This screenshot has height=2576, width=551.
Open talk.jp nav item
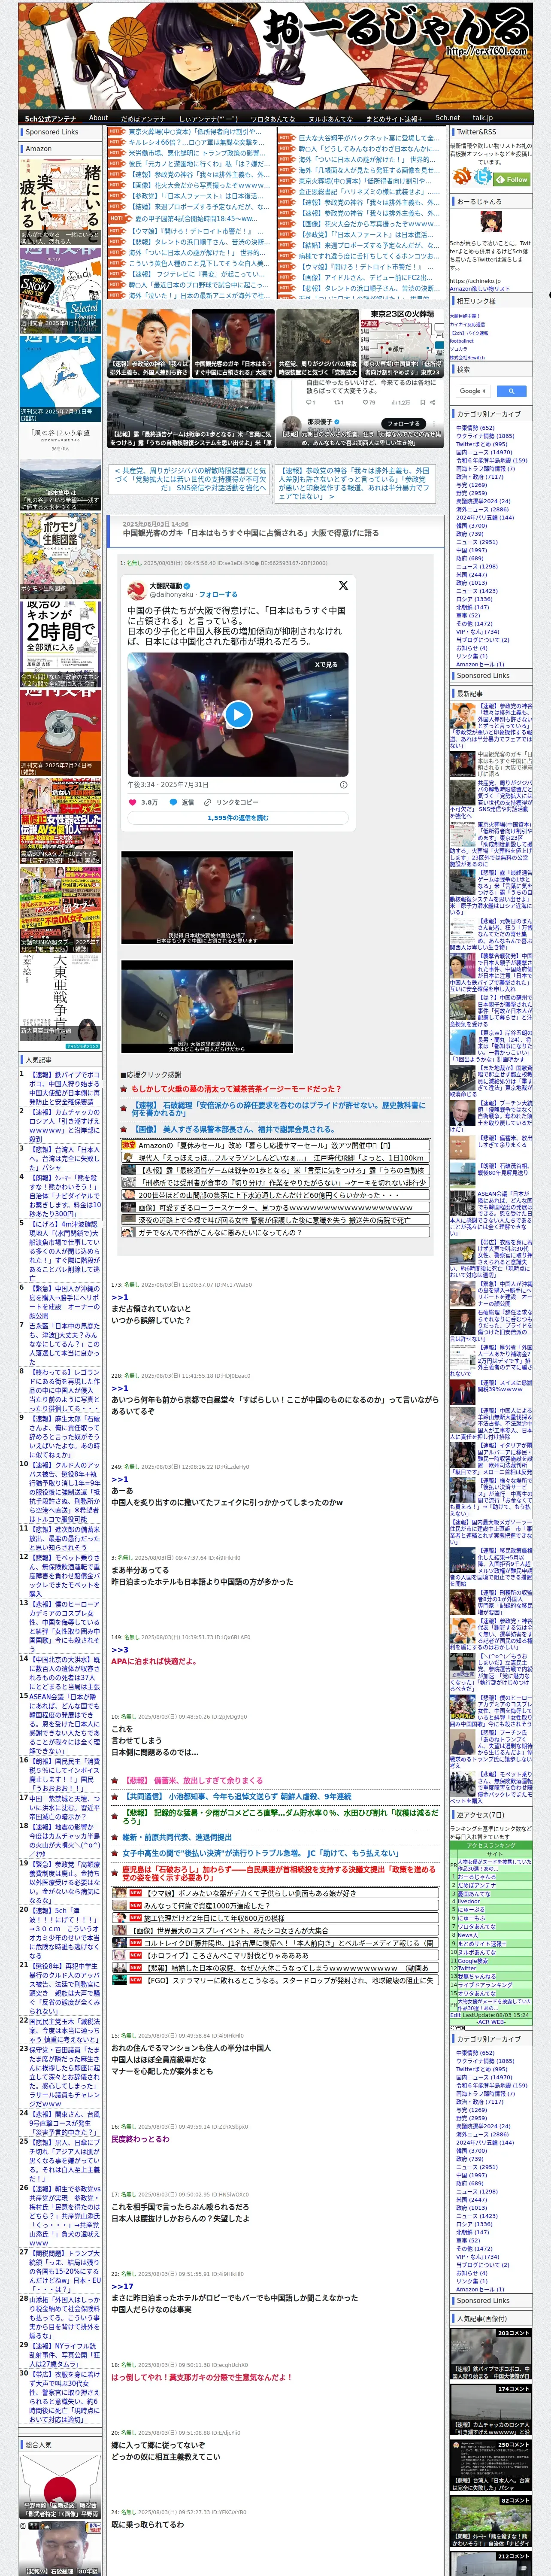[483, 117]
